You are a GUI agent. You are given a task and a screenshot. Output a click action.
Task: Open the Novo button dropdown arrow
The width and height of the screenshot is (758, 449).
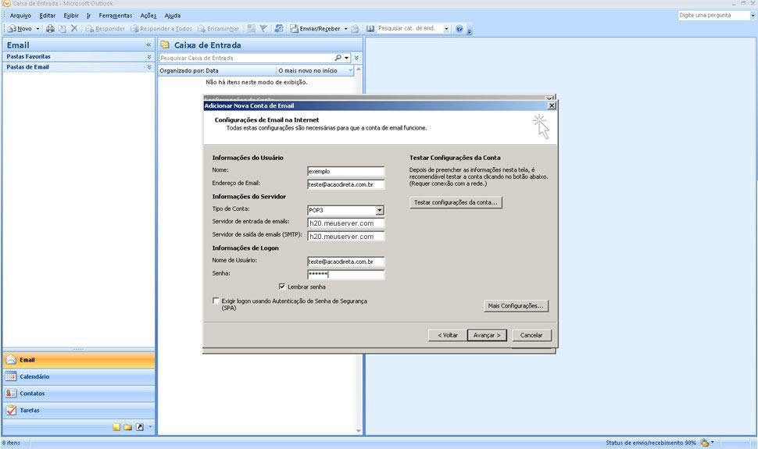pyautogui.click(x=38, y=29)
